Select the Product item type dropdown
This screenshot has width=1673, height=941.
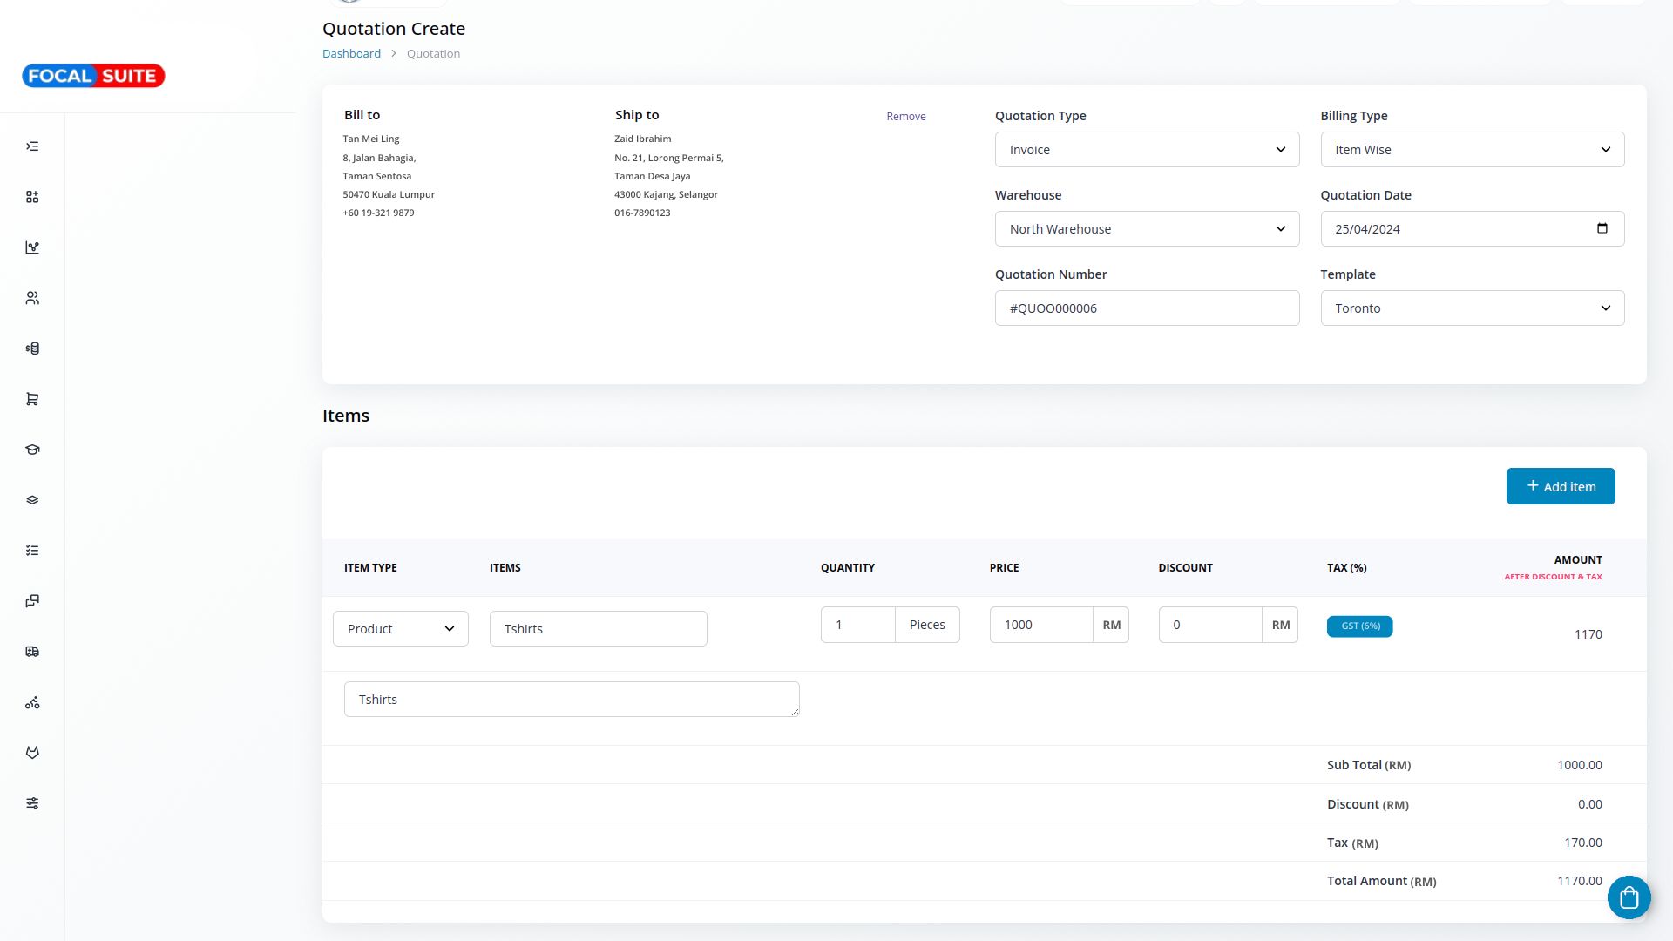[x=400, y=629]
